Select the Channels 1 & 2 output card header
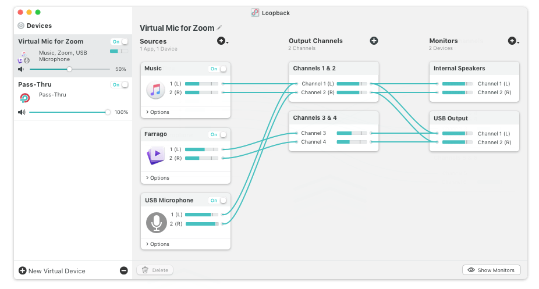Viewport: 539px width, 289px height. 334,68
